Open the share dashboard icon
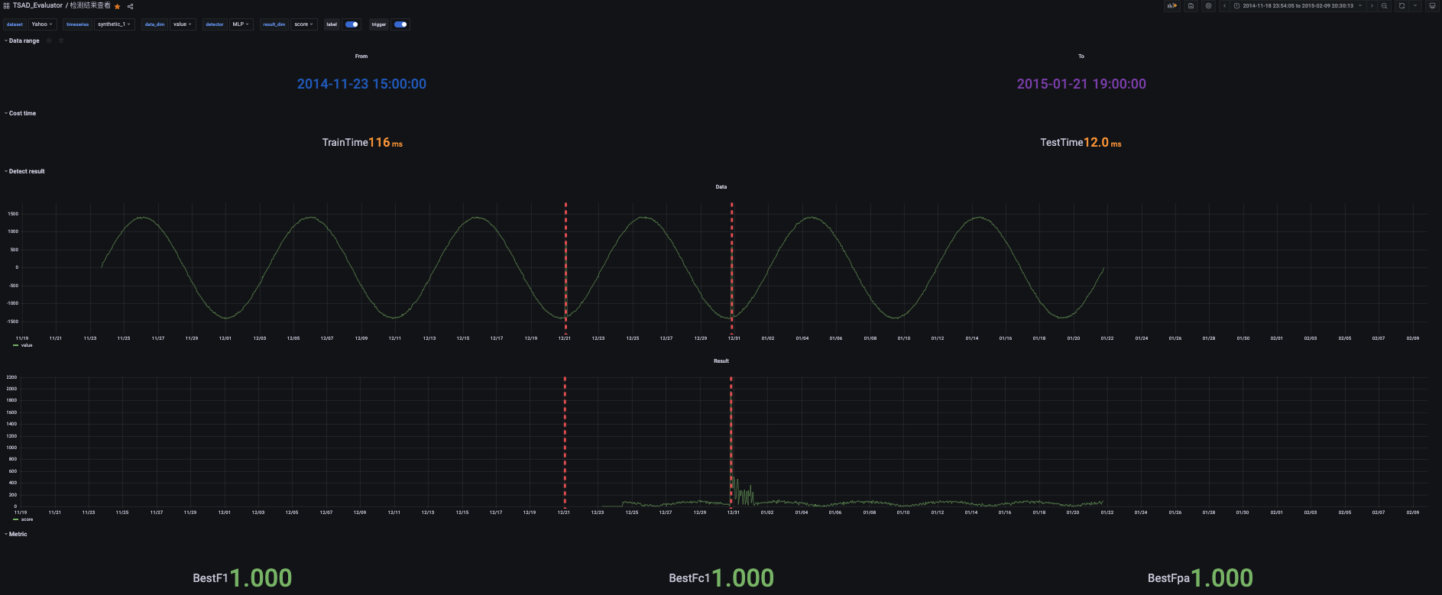1442x595 pixels. click(x=130, y=6)
